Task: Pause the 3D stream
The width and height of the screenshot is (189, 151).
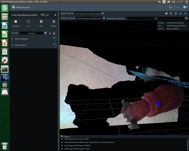Action: 166,14
